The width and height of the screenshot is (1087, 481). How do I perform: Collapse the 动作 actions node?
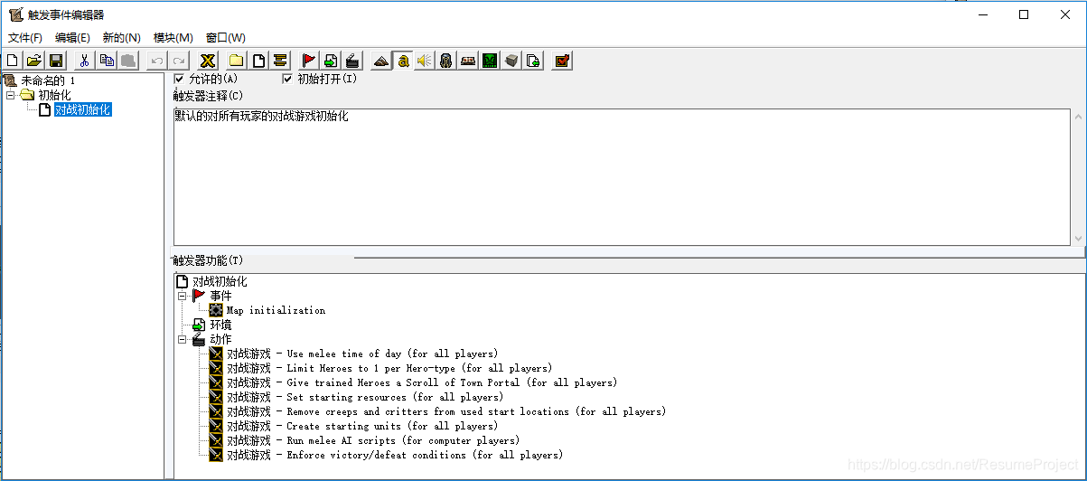(183, 339)
